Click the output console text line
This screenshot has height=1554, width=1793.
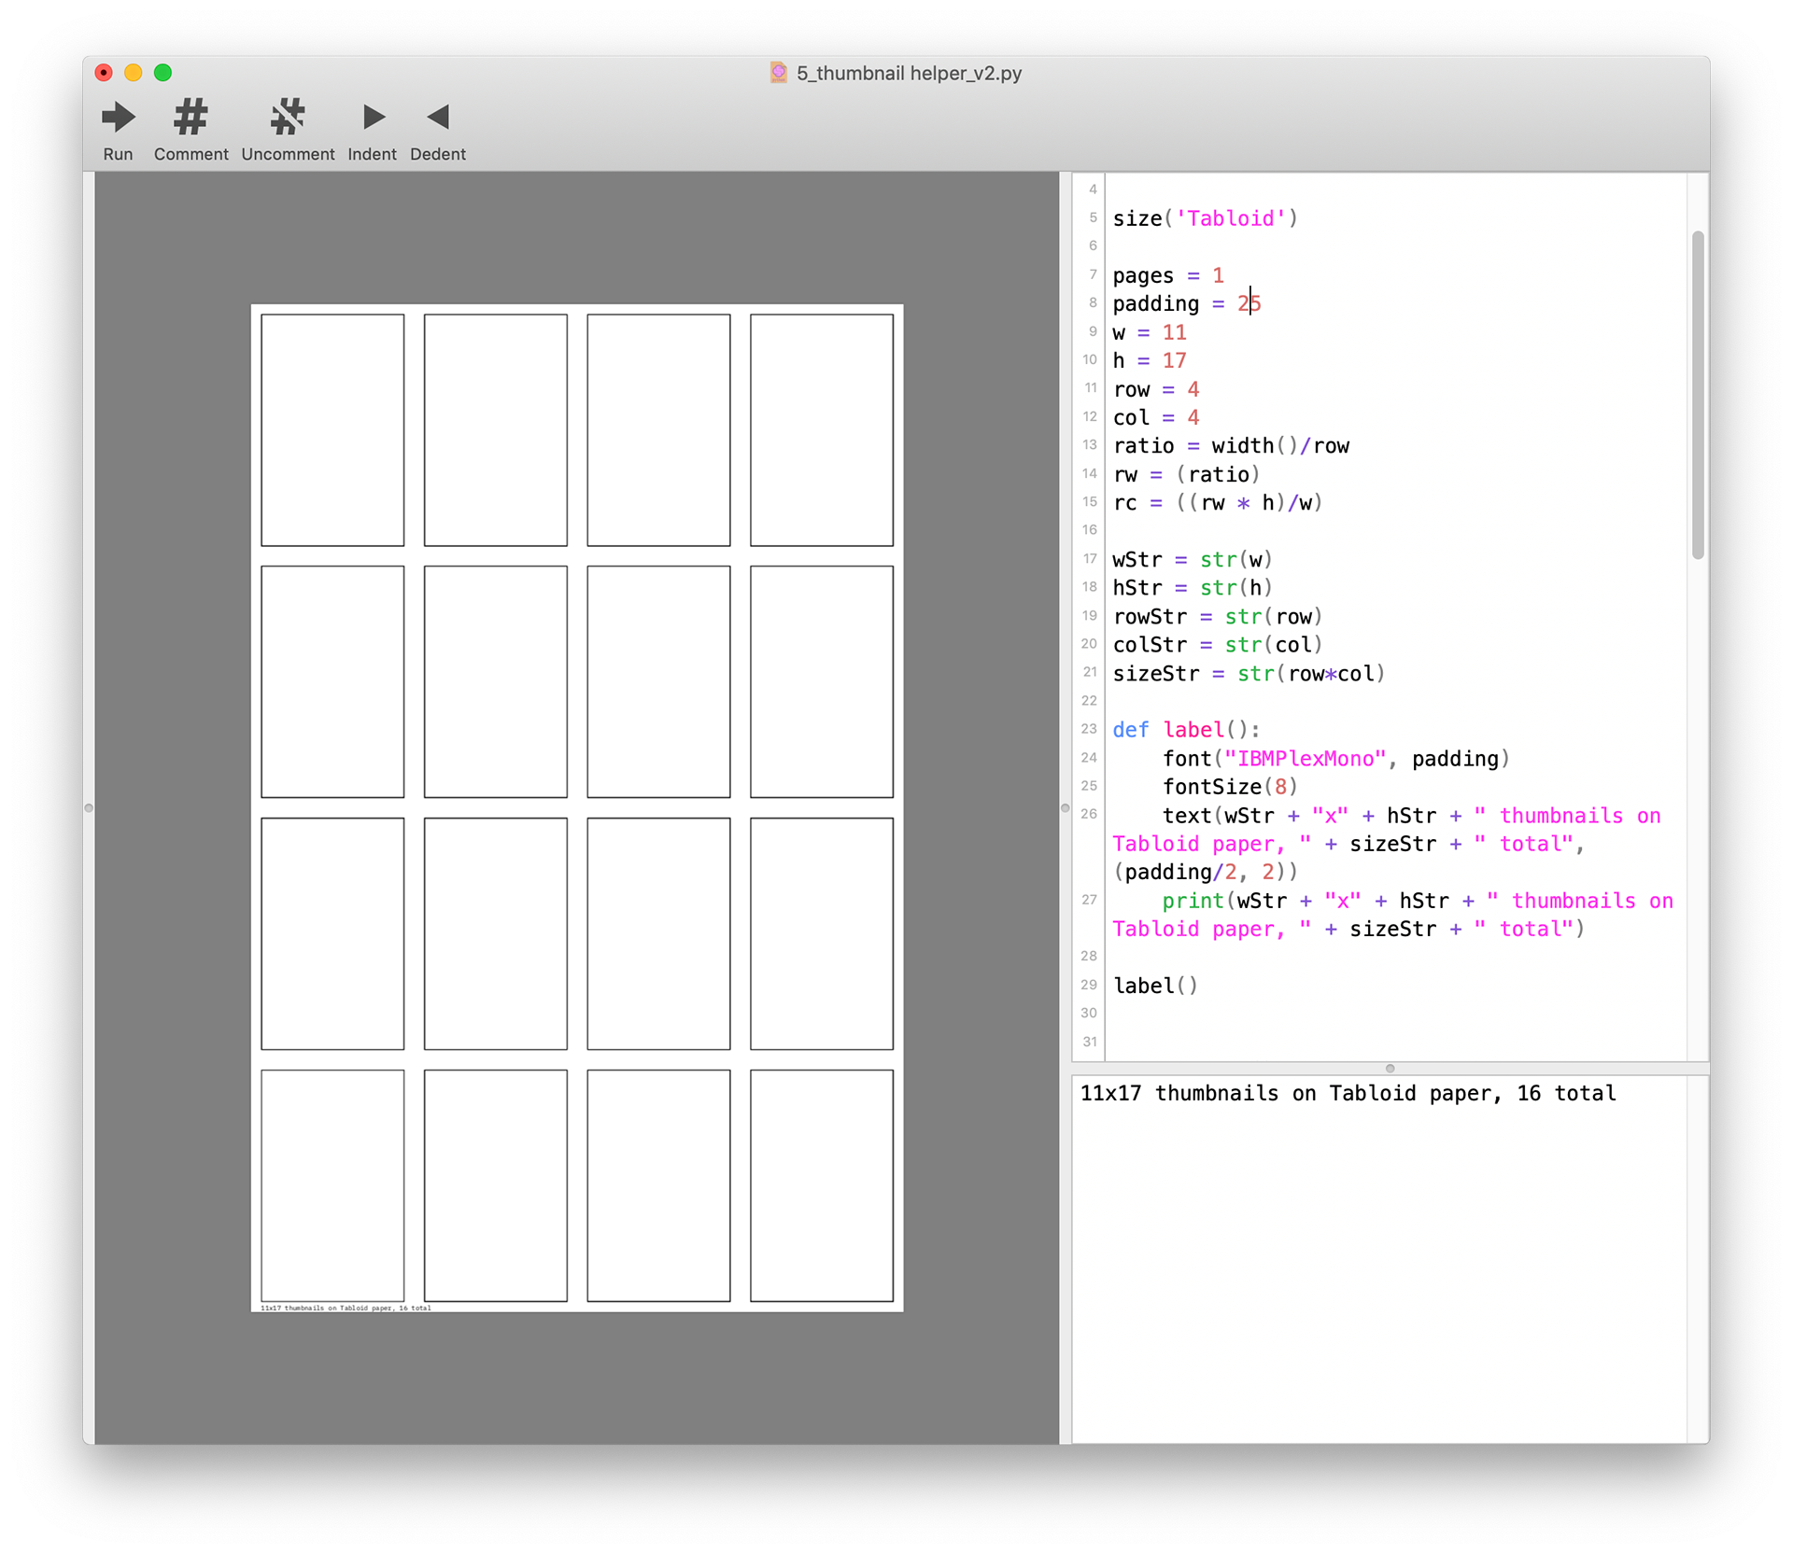pos(1348,1093)
